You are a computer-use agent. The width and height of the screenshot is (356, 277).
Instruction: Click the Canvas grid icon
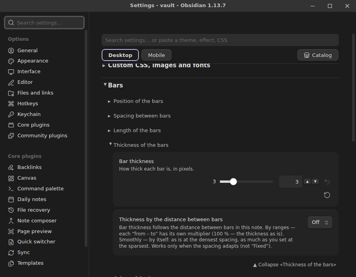11,178
